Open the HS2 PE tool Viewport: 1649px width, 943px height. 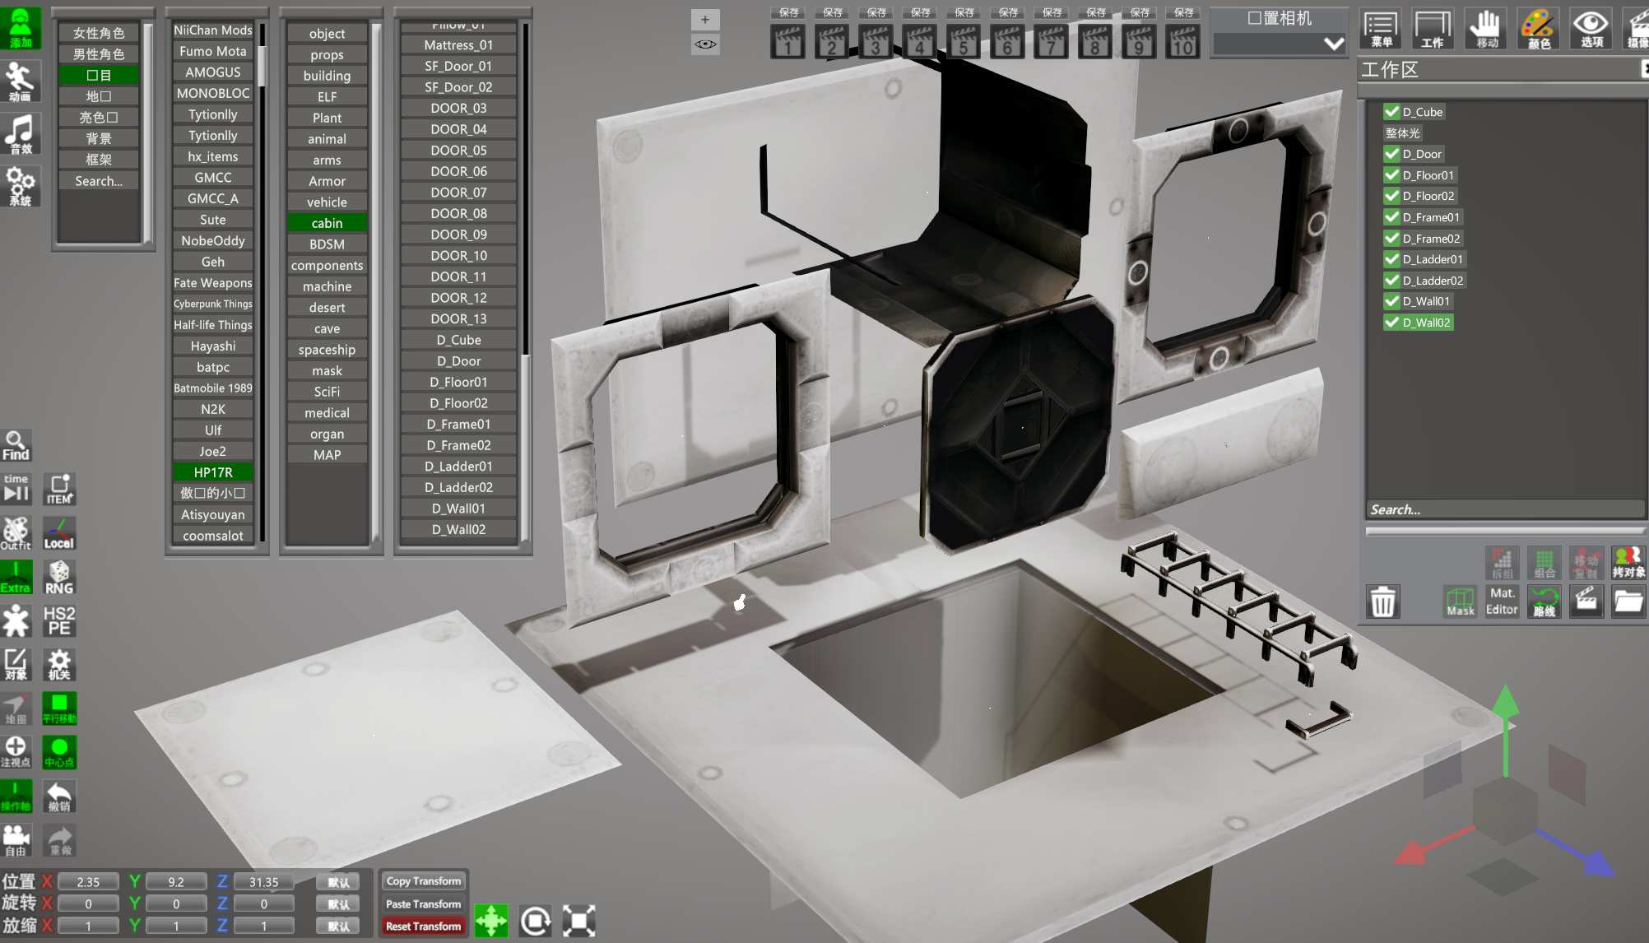click(59, 620)
